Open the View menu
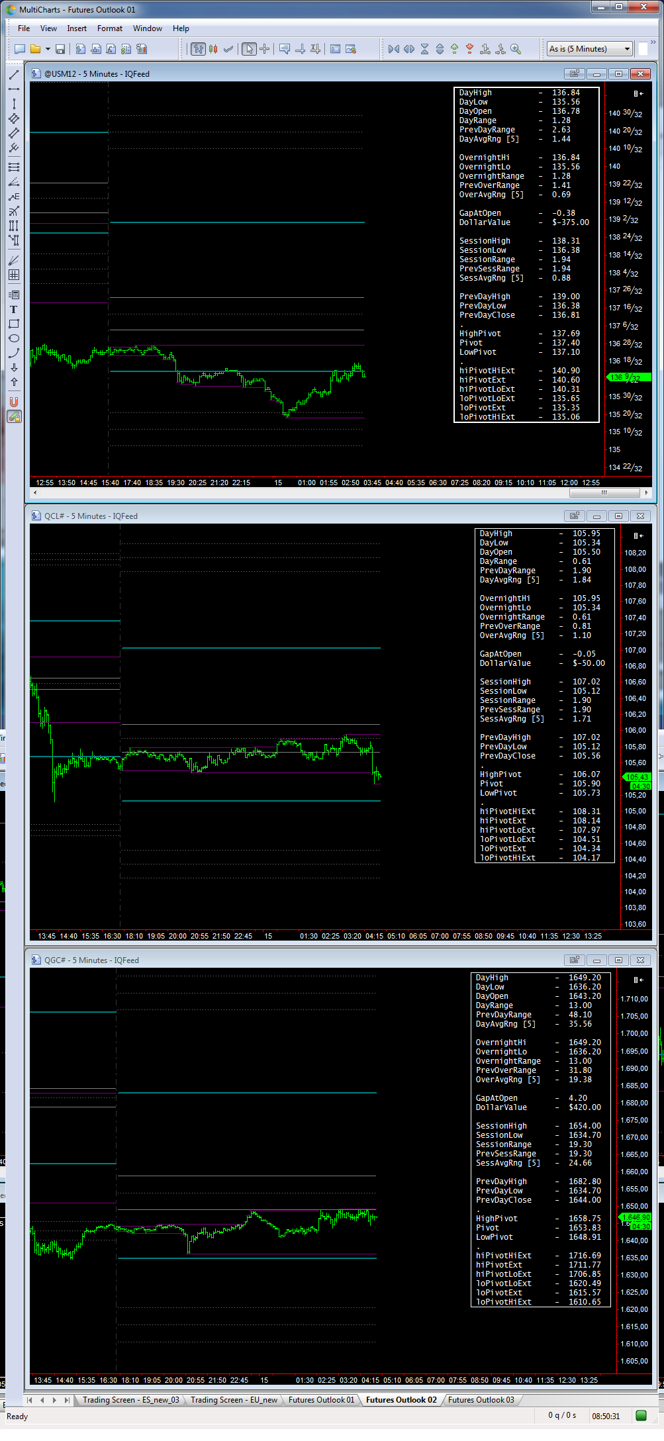The height and width of the screenshot is (1441, 664). tap(48, 28)
